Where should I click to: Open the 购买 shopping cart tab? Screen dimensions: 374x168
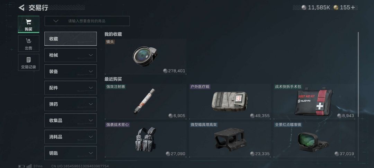[29, 25]
